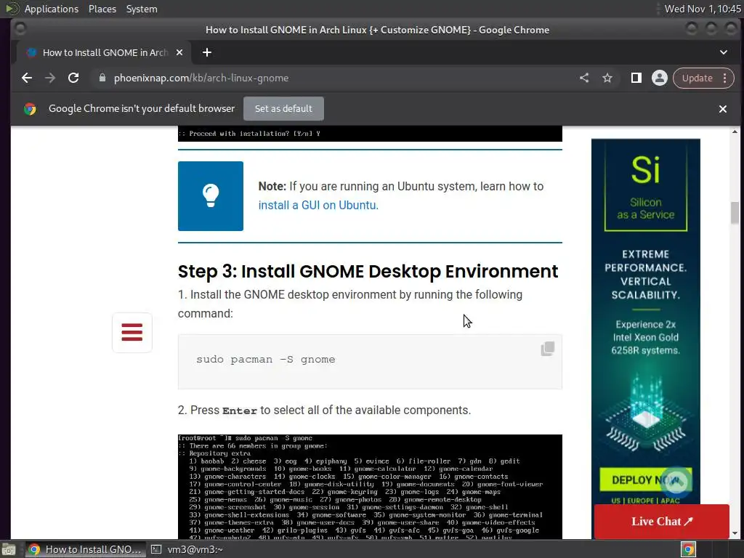This screenshot has height=558, width=744.
Task: Click the Step 3 Install GNOME heading
Action: pyautogui.click(x=368, y=272)
